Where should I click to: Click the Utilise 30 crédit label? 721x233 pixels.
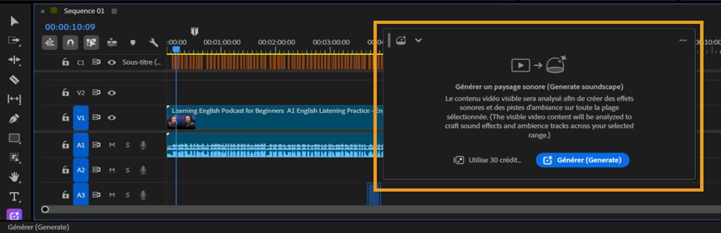pyautogui.click(x=495, y=160)
